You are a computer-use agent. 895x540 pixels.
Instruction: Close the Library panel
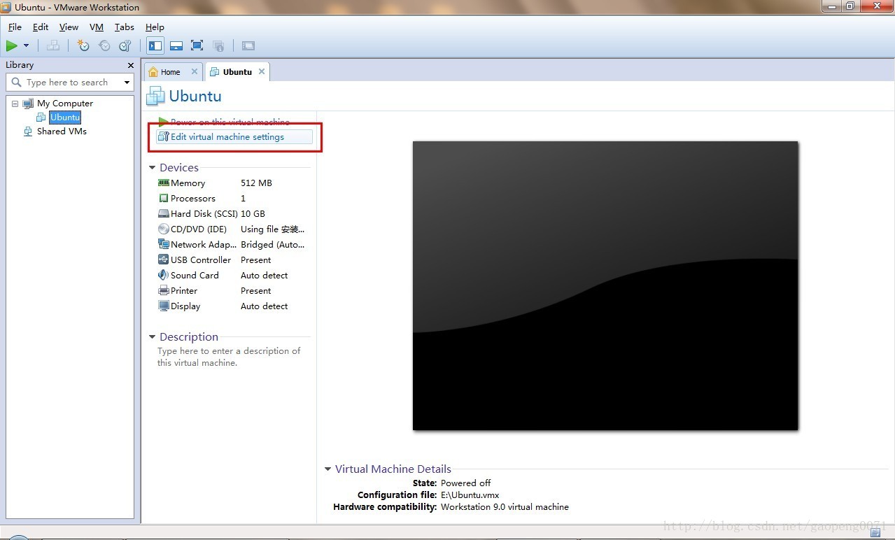[130, 65]
